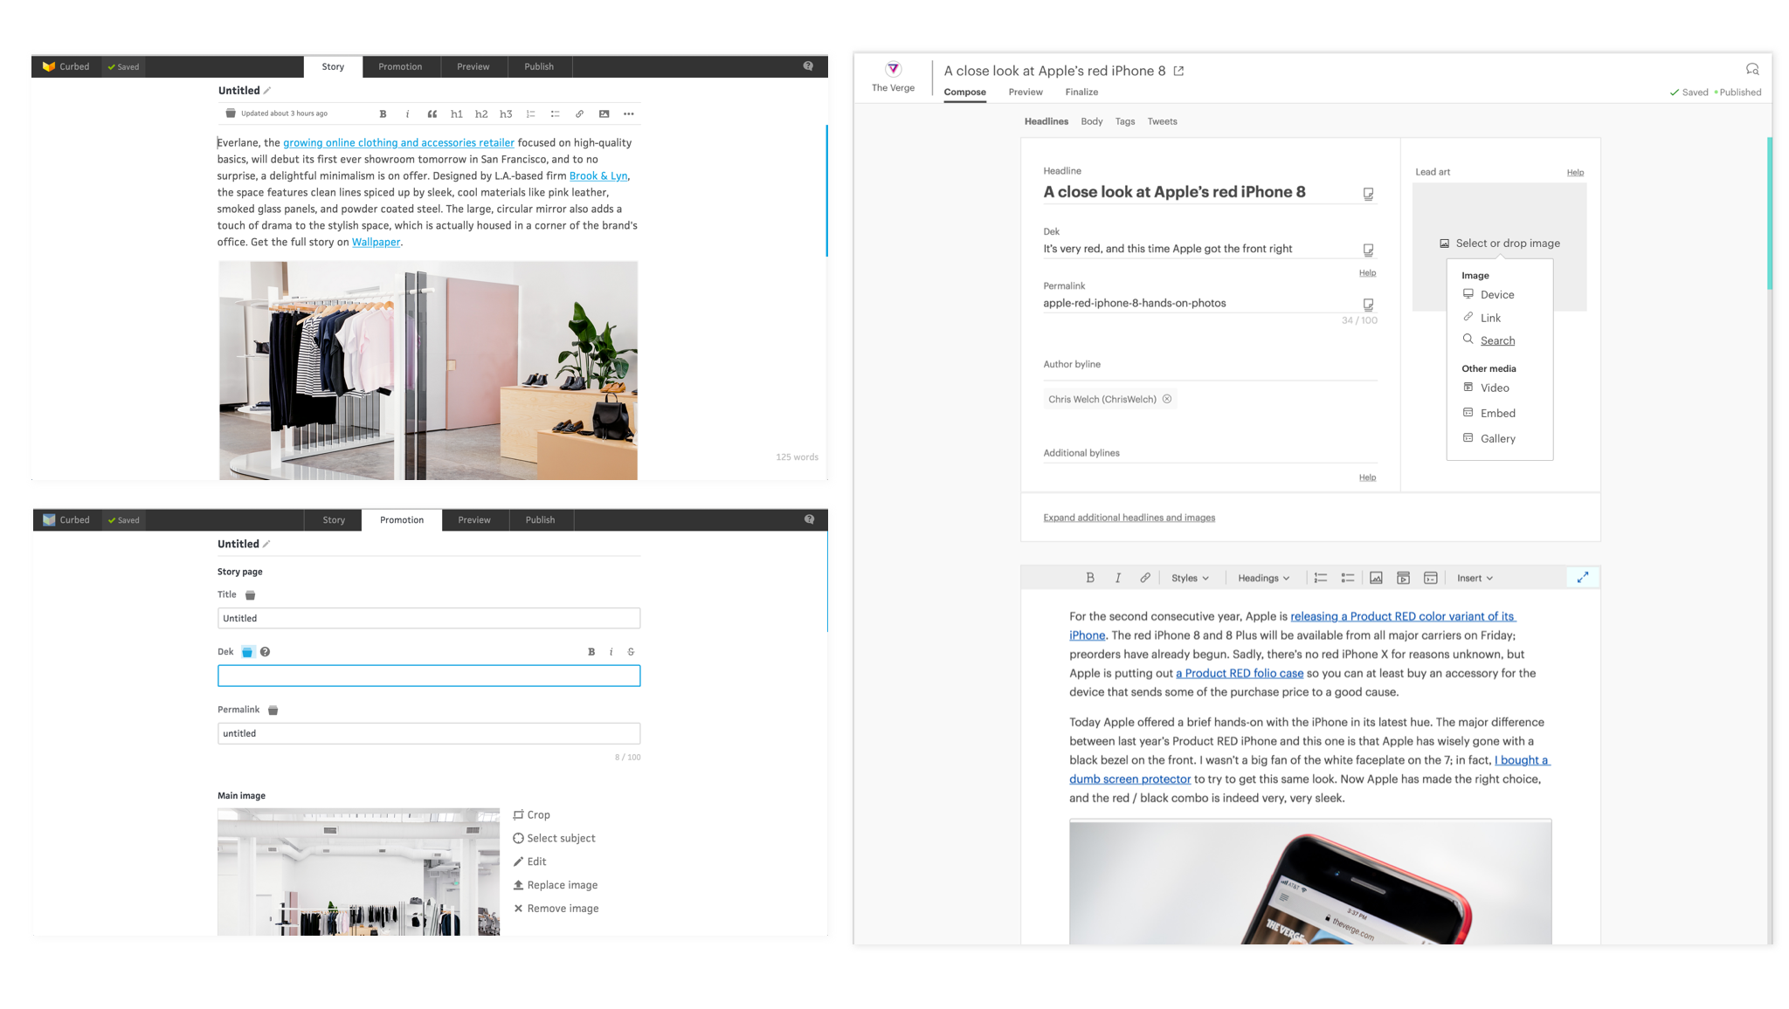1789x1009 pixels.
Task: Open more options ellipsis in Curbed toolbar
Action: [628, 113]
